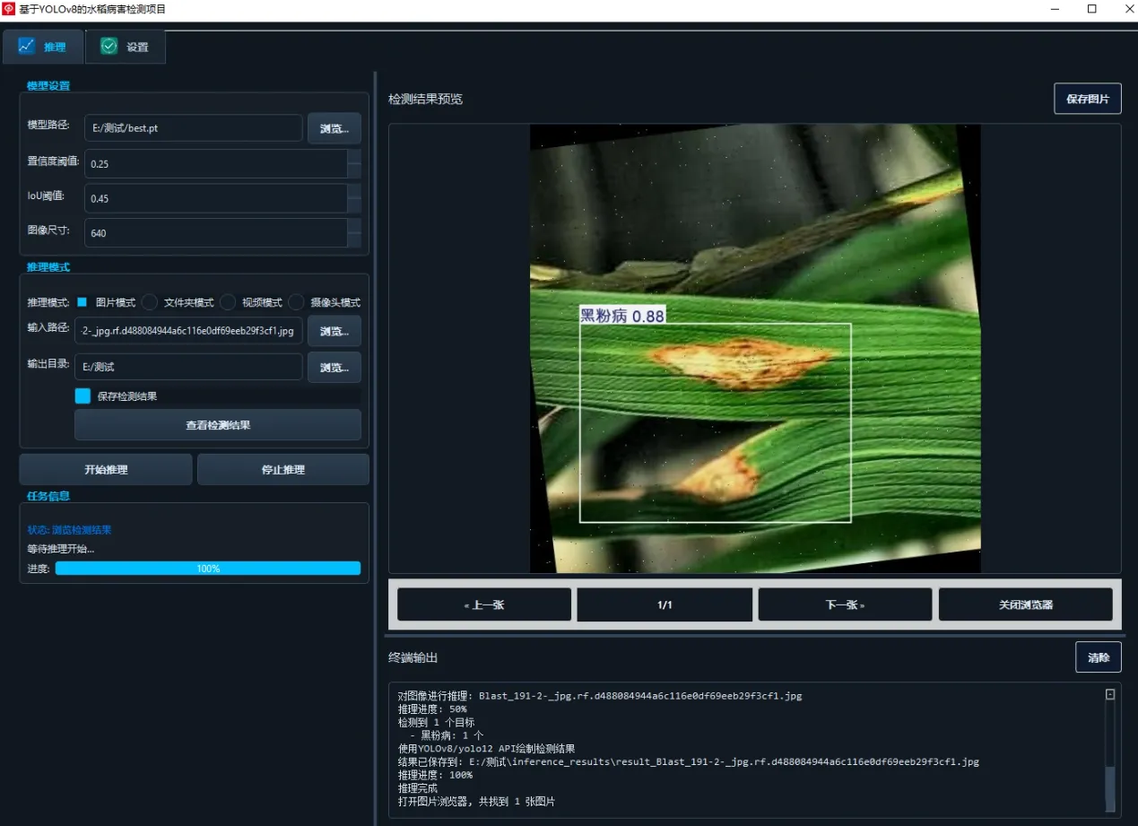Click 浏览 next to 模型路径
Image resolution: width=1138 pixels, height=826 pixels.
coord(334,127)
